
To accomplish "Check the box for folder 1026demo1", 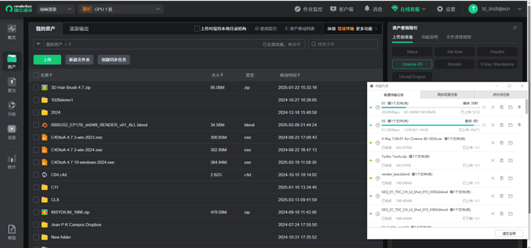I will 37,100.
